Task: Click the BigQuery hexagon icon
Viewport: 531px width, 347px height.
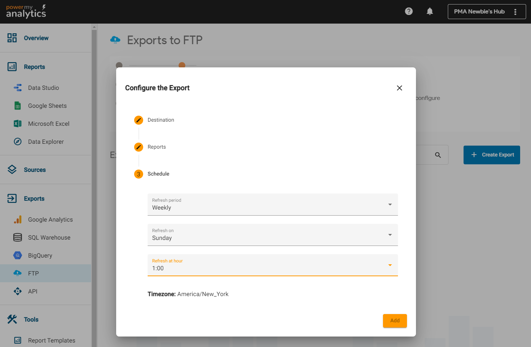Action: pyautogui.click(x=18, y=256)
